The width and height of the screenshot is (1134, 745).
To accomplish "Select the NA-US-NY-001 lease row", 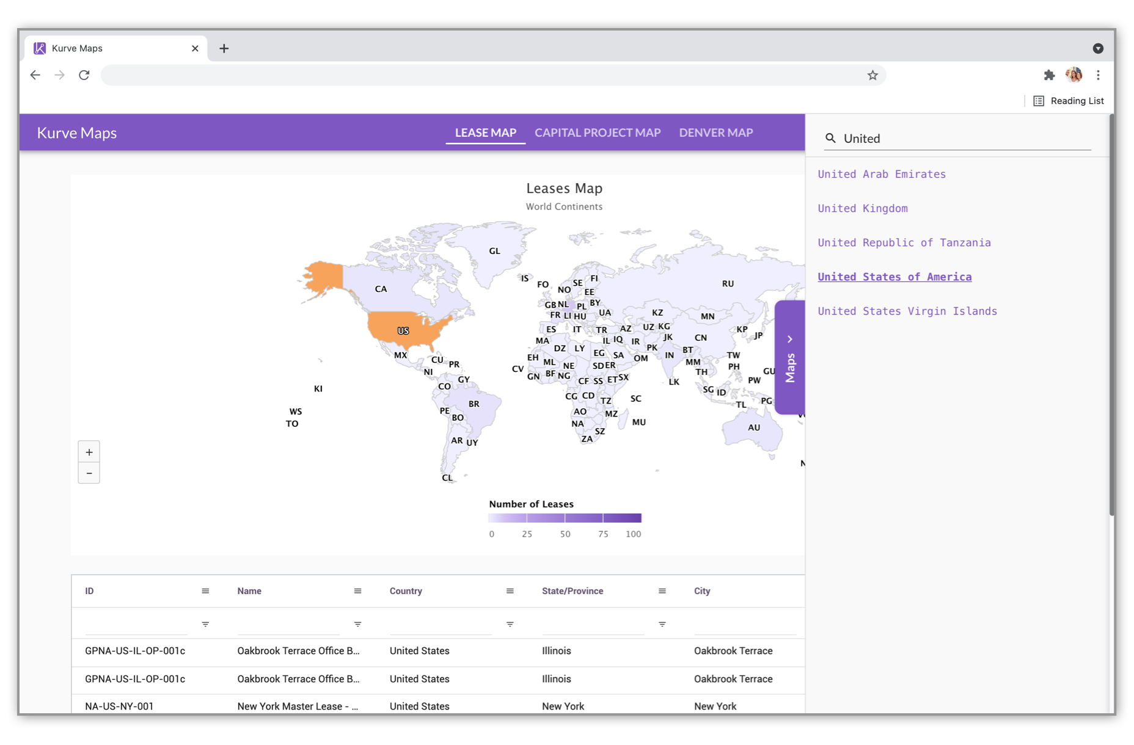I will [x=438, y=705].
